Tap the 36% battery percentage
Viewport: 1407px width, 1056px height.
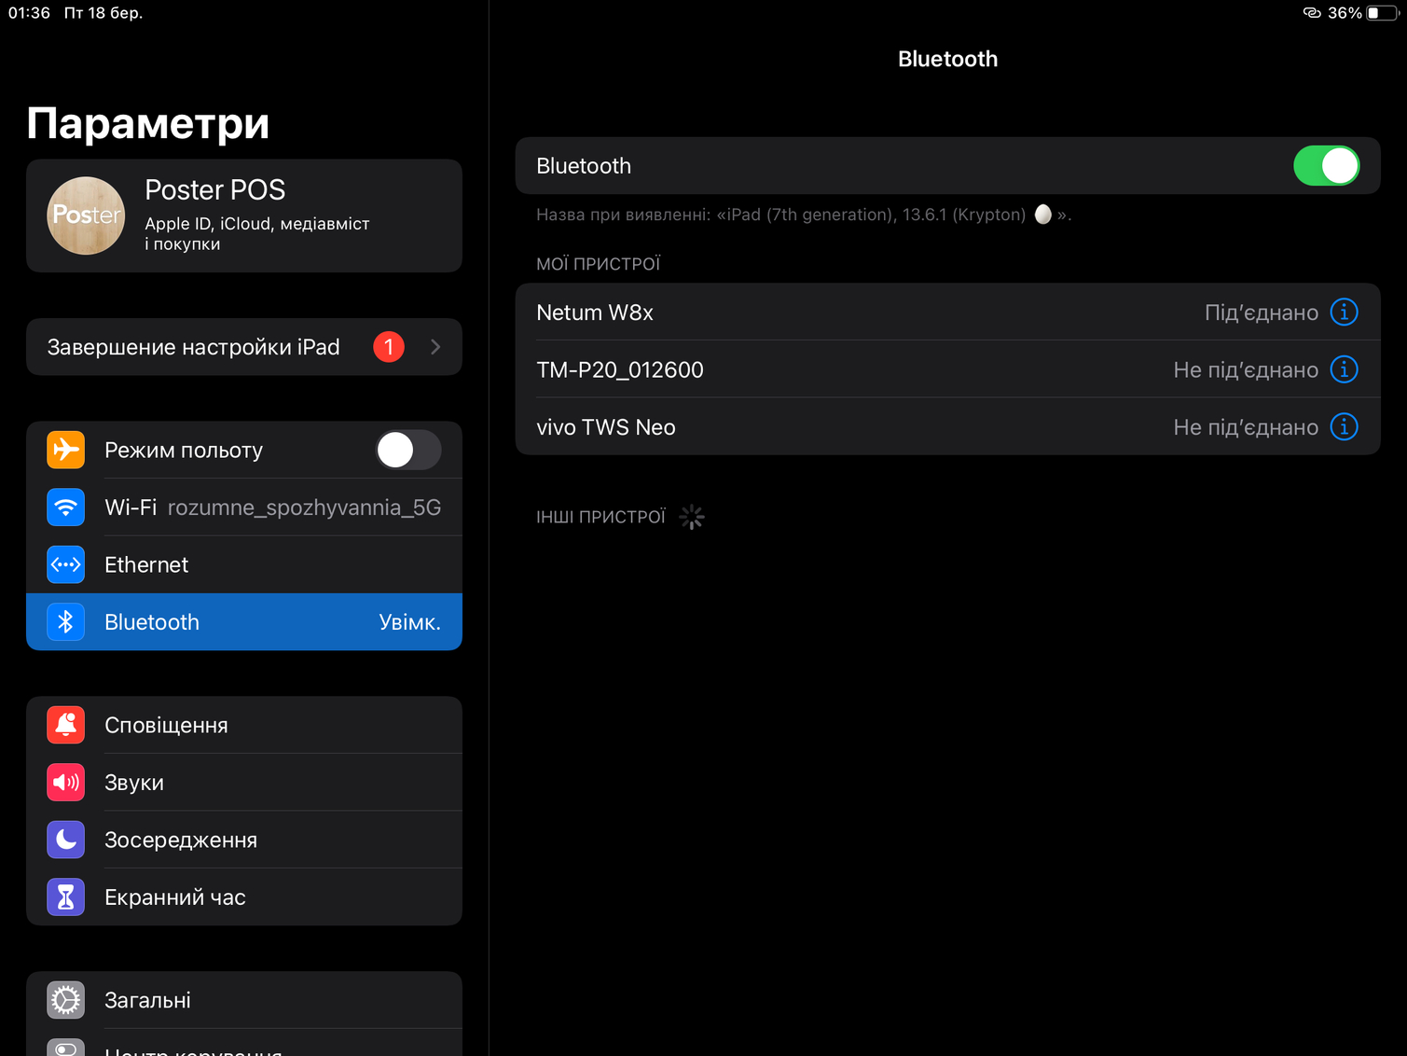1345,13
